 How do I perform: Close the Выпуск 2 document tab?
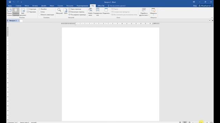pyautogui.click(x=18, y=20)
